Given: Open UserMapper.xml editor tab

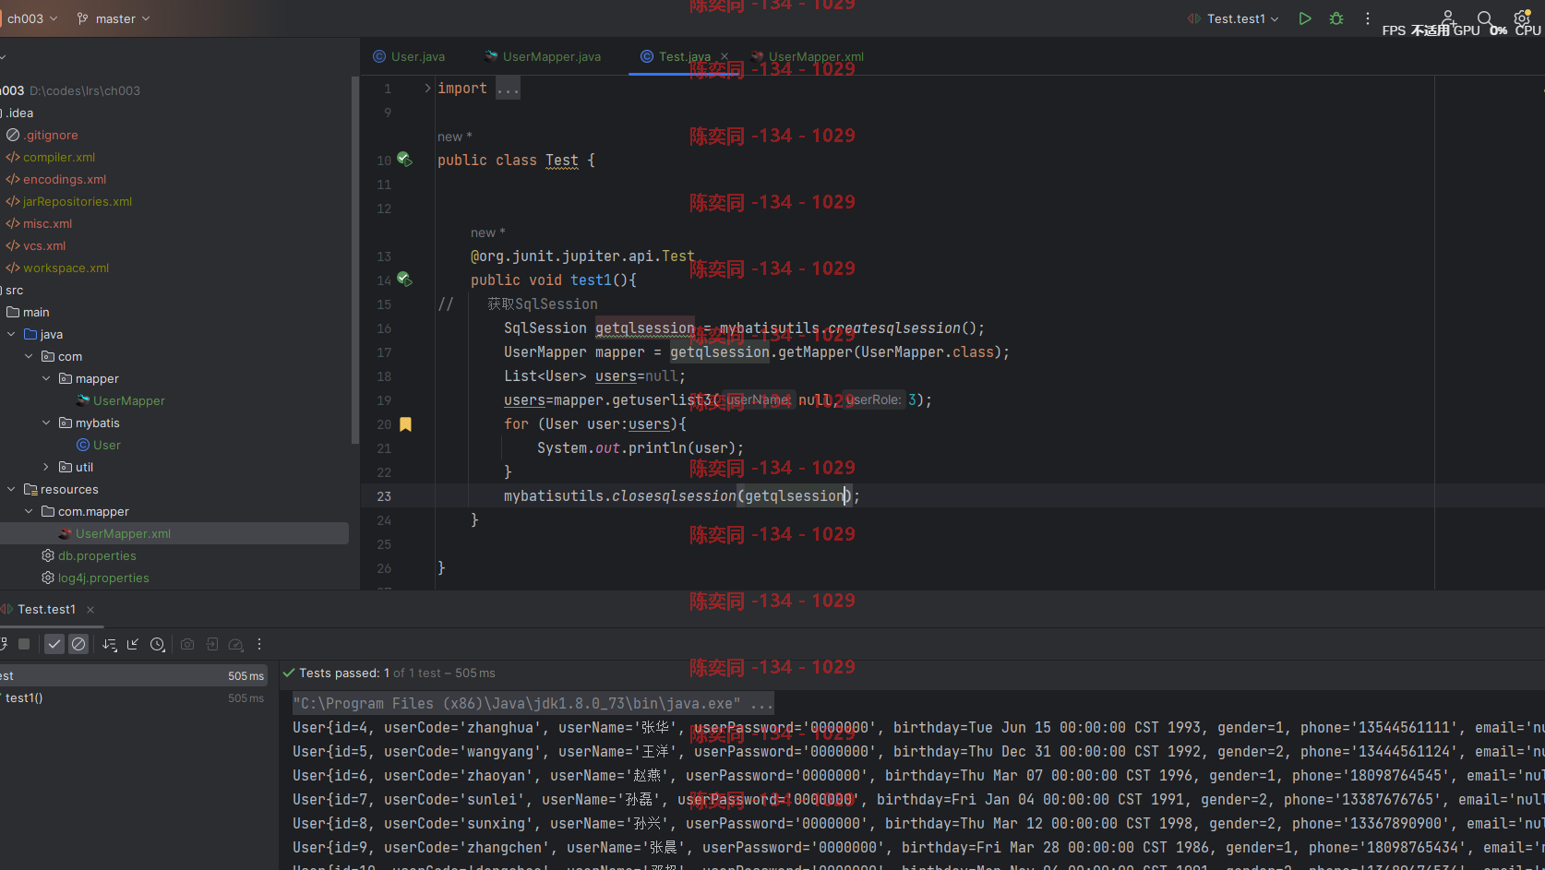Looking at the screenshot, I should point(808,56).
